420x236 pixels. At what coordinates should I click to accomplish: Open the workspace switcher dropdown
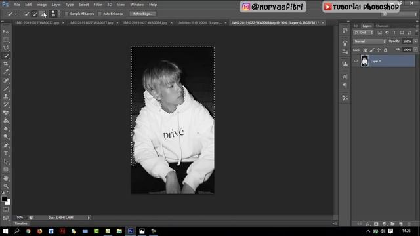point(400,14)
